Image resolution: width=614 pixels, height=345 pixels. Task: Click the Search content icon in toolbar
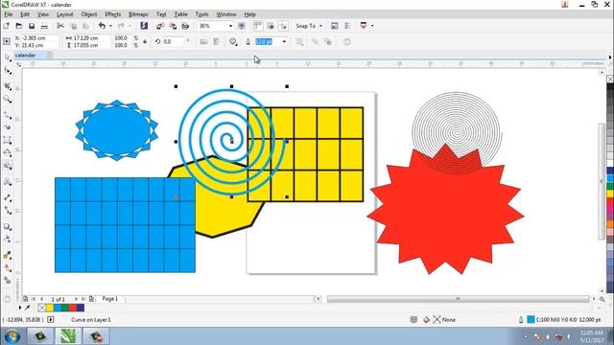[x=144, y=26]
